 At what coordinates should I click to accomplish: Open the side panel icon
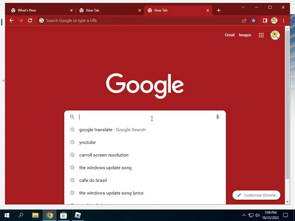(265, 20)
